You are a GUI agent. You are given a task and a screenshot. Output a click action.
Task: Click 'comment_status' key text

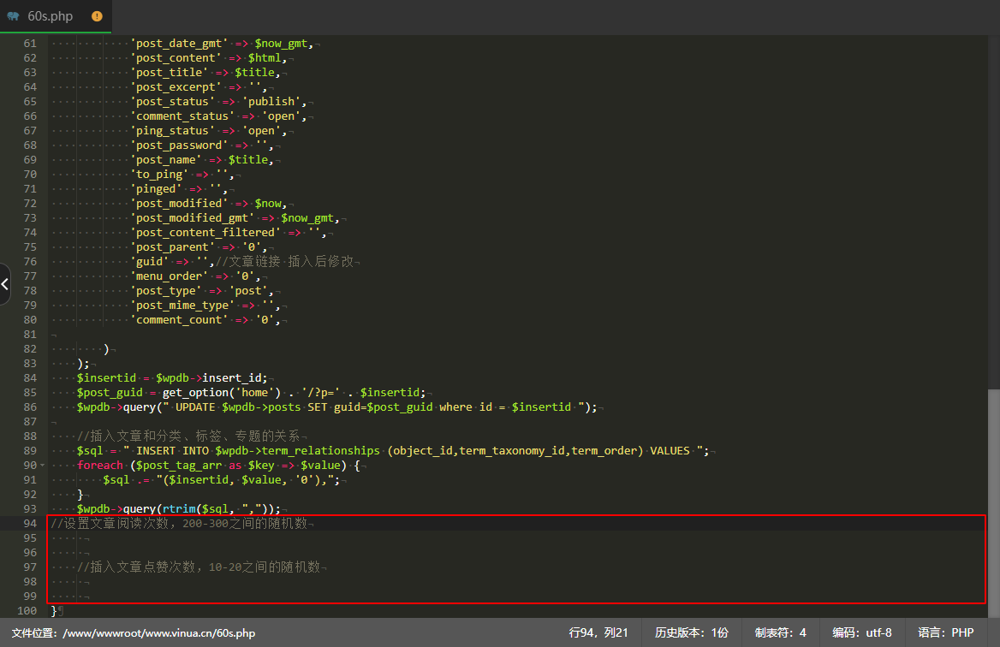tap(182, 116)
